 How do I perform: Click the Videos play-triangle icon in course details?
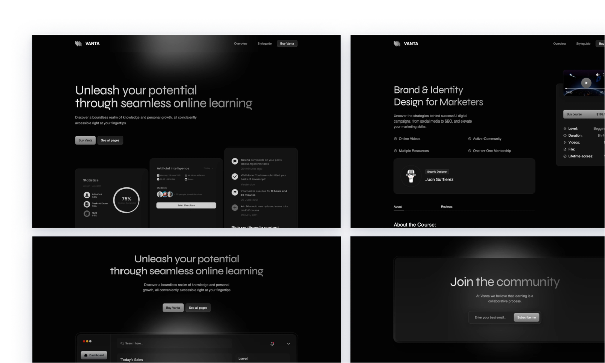click(x=565, y=142)
